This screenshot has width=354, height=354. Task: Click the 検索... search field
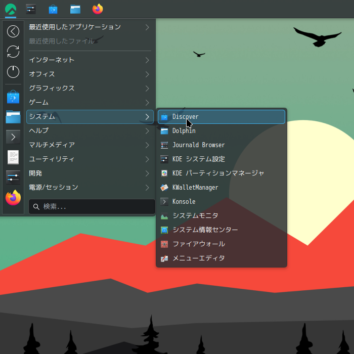(x=92, y=206)
